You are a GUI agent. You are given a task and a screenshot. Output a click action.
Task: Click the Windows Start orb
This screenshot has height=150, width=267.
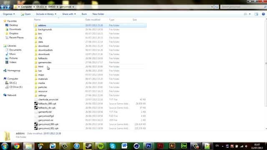5,146
